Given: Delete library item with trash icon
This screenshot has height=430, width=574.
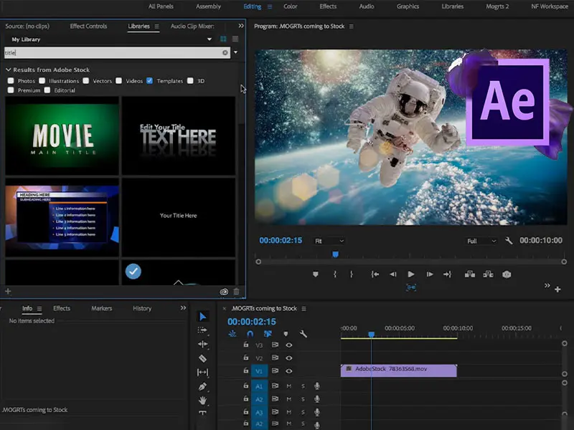Looking at the screenshot, I should [237, 292].
